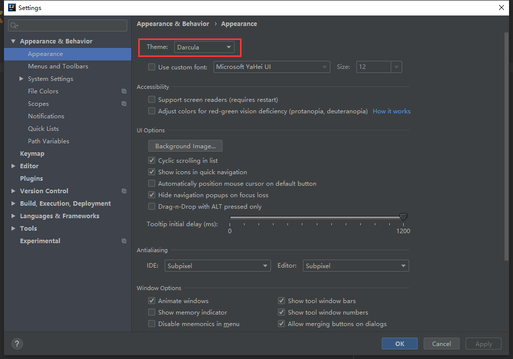
Task: Expand the Version Control node
Action: coord(13,191)
